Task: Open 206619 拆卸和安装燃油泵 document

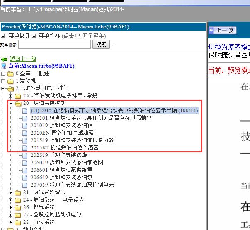Action: click(61, 178)
